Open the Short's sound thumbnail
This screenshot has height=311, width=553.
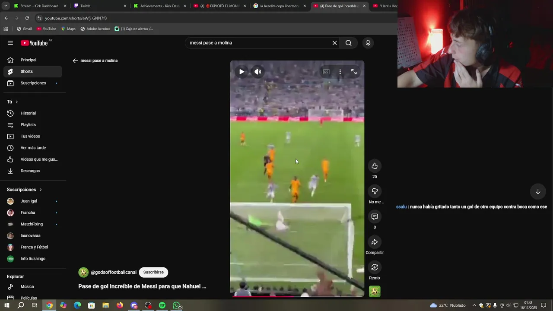[x=375, y=292]
